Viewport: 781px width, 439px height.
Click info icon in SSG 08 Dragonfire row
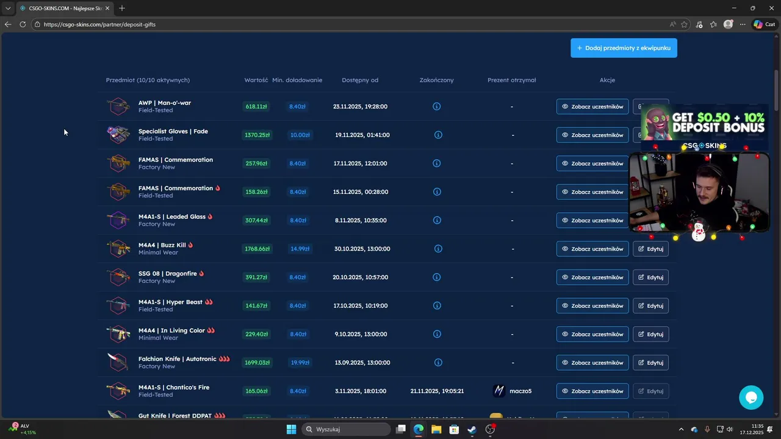tap(436, 277)
